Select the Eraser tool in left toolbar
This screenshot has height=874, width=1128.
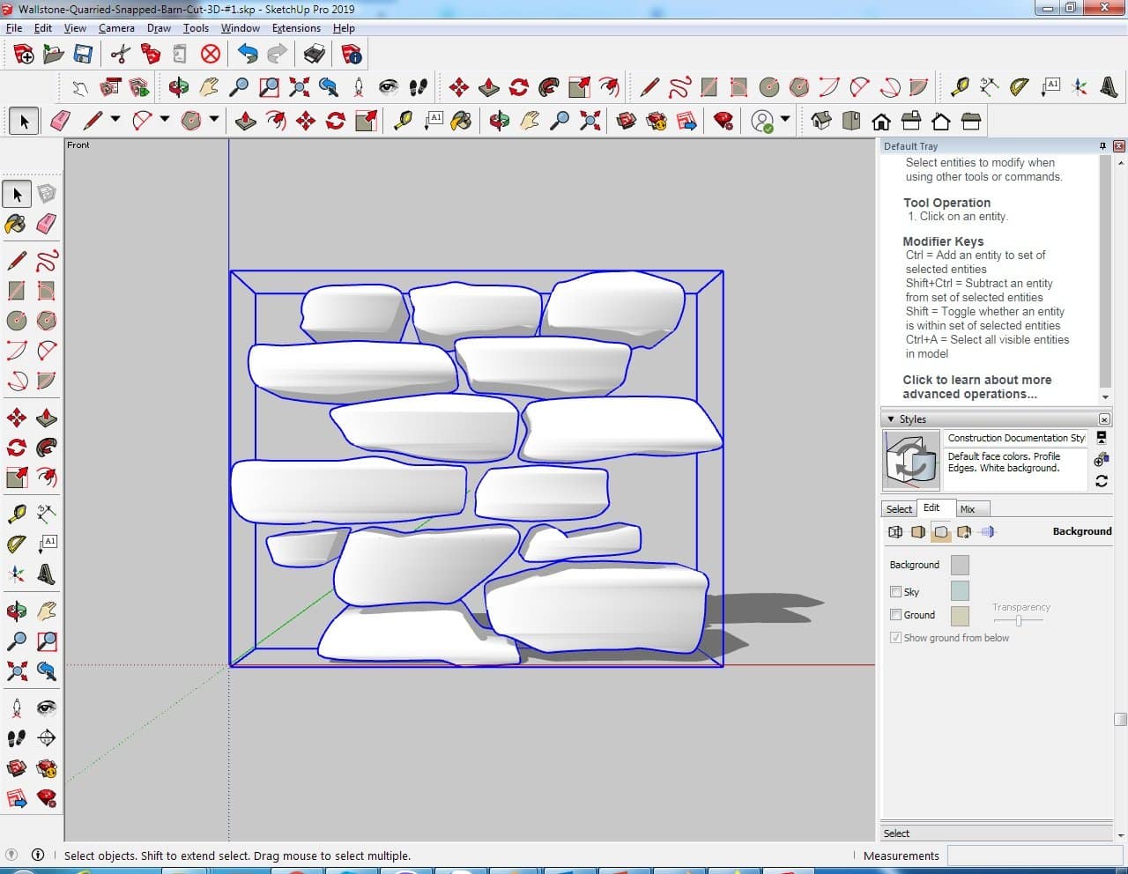(x=47, y=224)
